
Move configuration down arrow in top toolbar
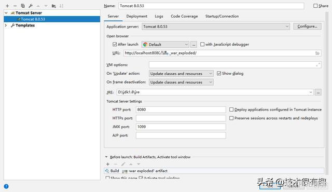click(46, 6)
